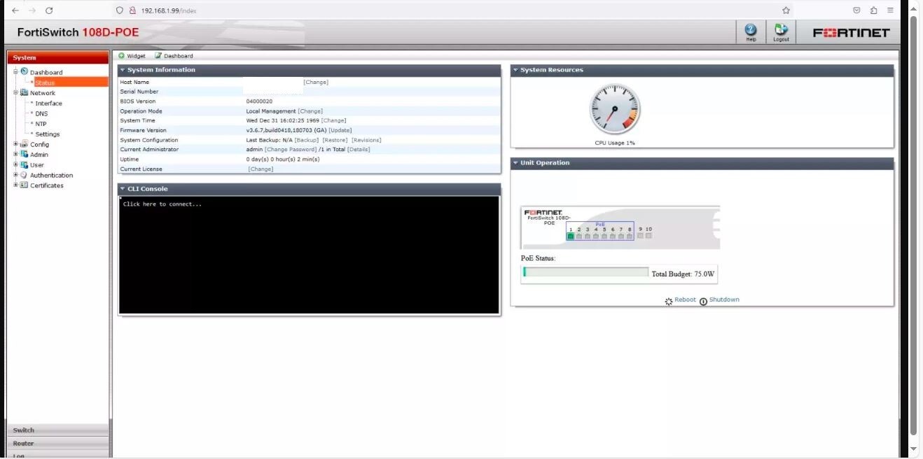Click Details link for administrators
This screenshot has height=459, width=923.
coord(359,149)
